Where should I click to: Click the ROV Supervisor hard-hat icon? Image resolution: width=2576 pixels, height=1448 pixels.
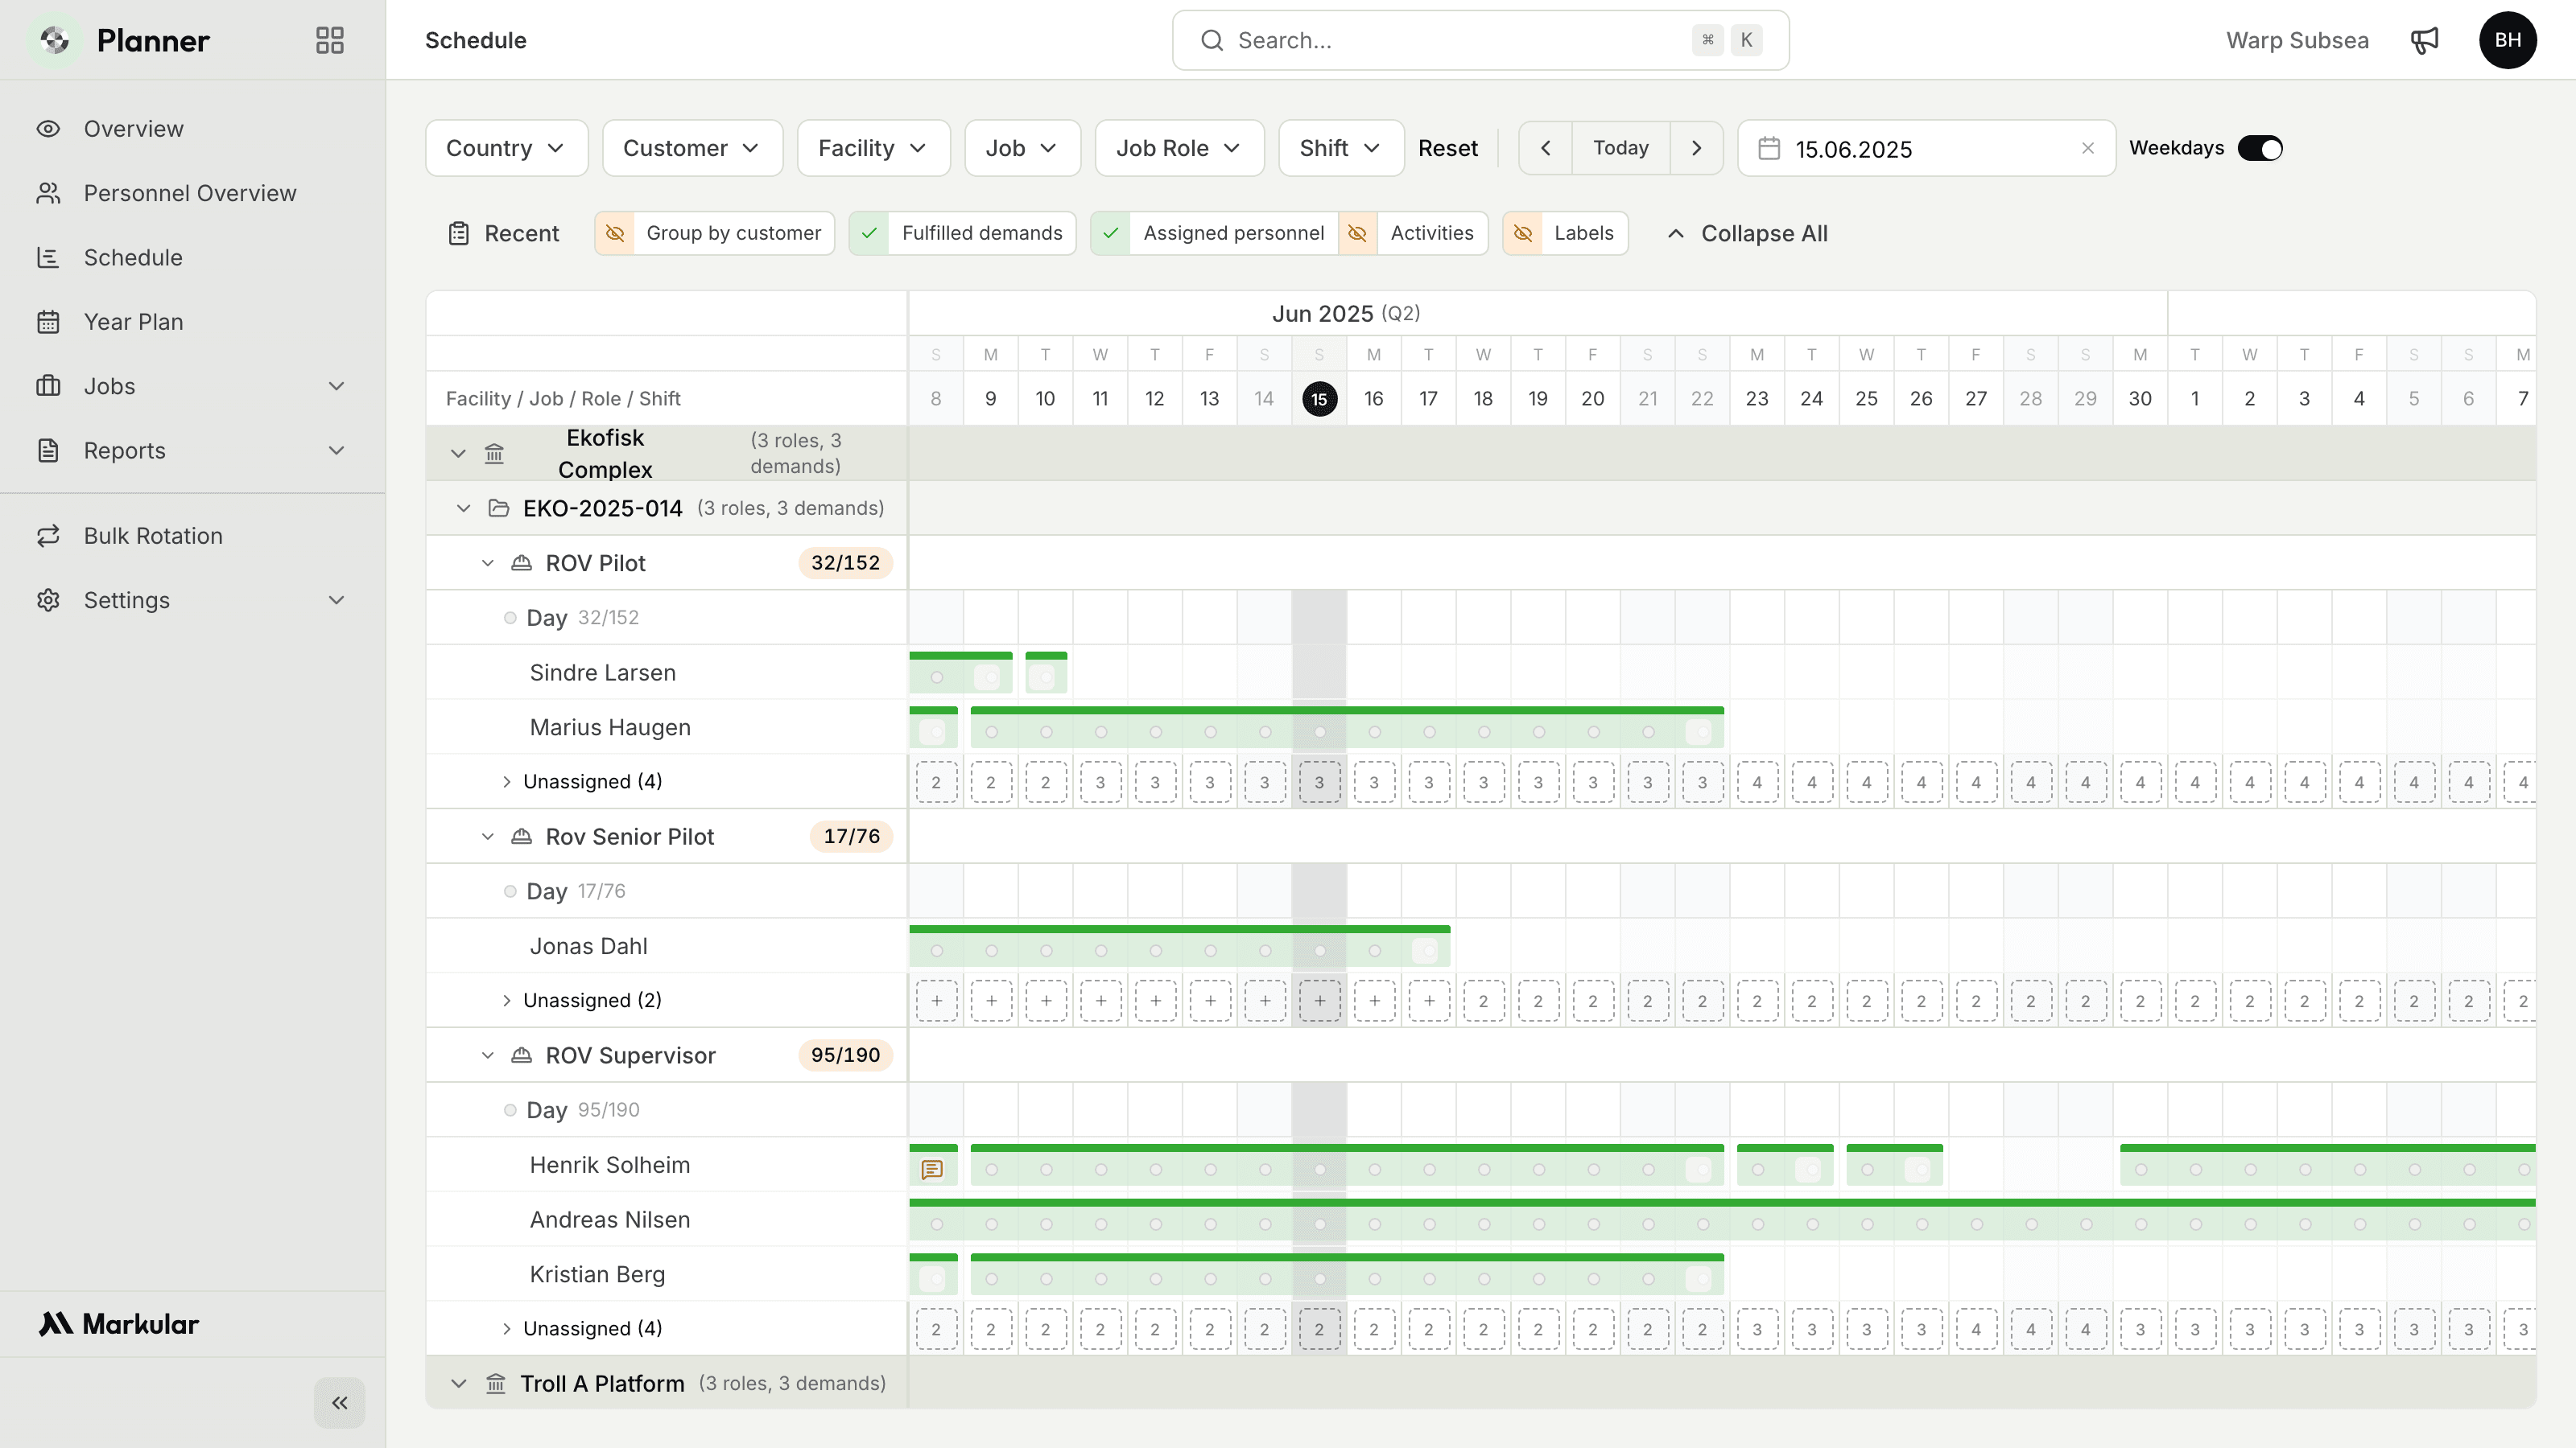click(x=521, y=1055)
